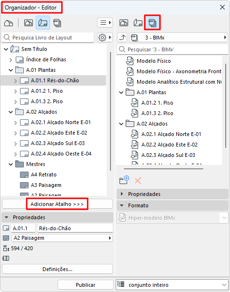Open the A2 Paisagem master layout dropdown
The image size is (230, 292).
pos(62,238)
